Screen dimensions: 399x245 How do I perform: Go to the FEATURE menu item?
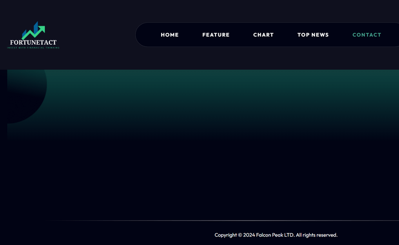216,35
